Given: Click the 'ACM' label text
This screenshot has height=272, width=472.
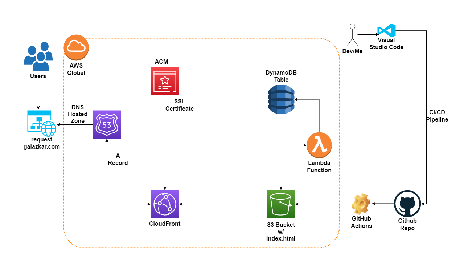Looking at the screenshot, I should [x=161, y=61].
